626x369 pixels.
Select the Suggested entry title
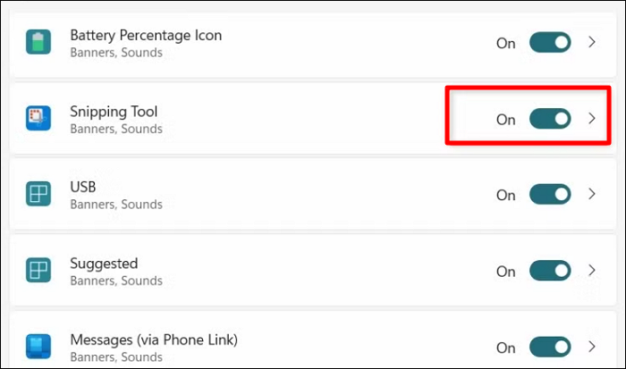[x=104, y=264]
